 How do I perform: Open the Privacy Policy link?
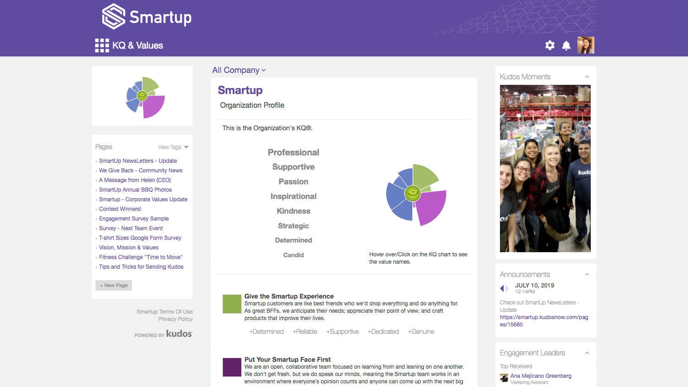[x=175, y=319]
